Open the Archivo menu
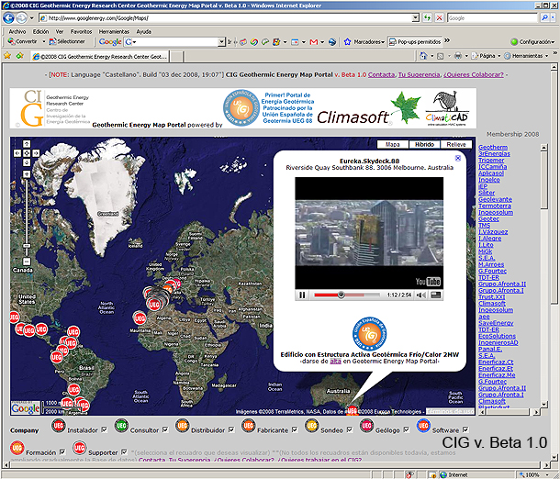Image resolution: width=560 pixels, height=479 pixels. coord(17,31)
